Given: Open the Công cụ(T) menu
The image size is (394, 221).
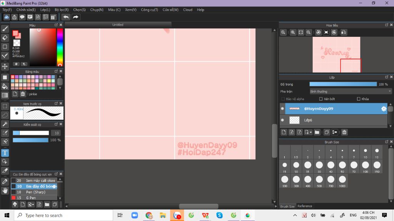Looking at the screenshot, I should pos(149,10).
